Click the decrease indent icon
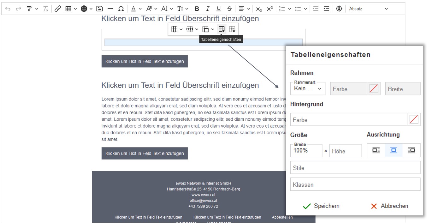The height and width of the screenshot is (223, 427). point(316,9)
